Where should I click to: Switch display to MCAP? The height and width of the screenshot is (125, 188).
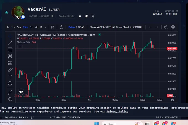pos(81,27)
